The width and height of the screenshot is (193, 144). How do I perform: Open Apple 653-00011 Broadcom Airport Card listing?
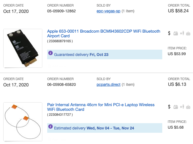104,33
